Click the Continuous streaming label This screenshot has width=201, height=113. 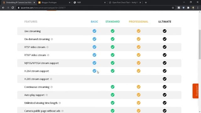37,87
